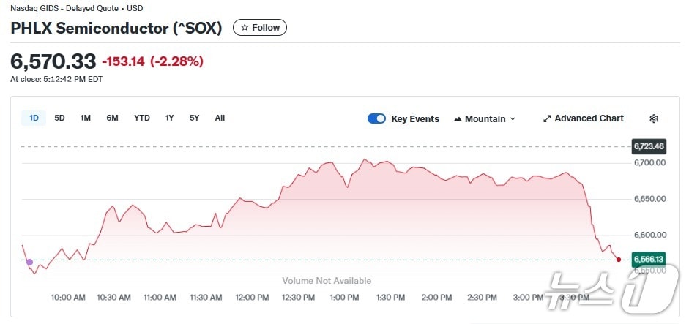Viewport: 689px width, 324px height.
Task: Click the 6,723.46 previous close label
Action: [x=648, y=146]
